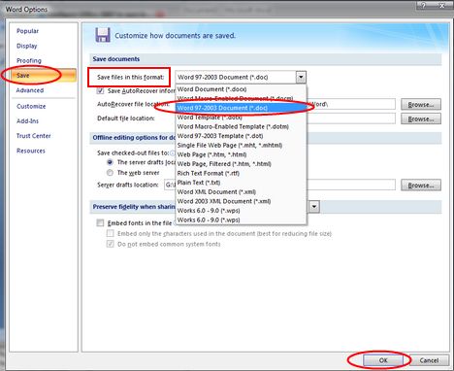454x371 pixels.
Task: Pick Rich Text Format (*.rtf)
Action: [x=241, y=173]
